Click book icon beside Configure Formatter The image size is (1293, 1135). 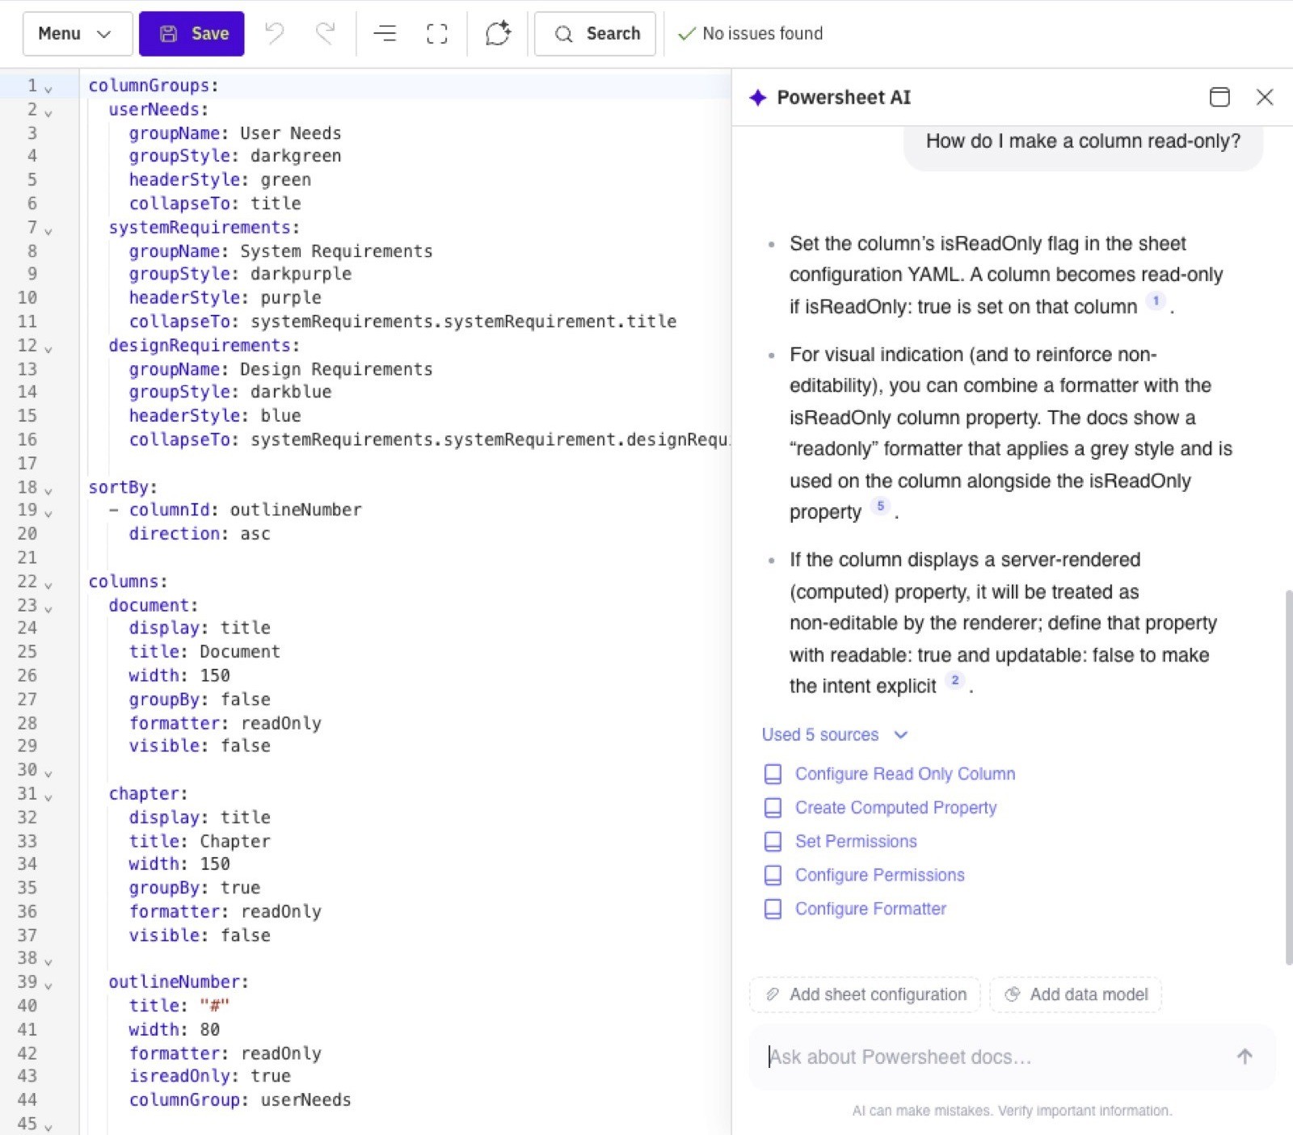773,909
